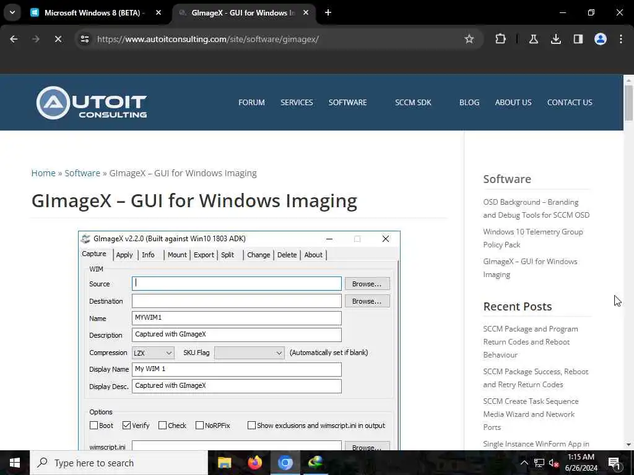This screenshot has height=475, width=634.
Task: Toggle the Chrome side panel
Action: pyautogui.click(x=578, y=39)
